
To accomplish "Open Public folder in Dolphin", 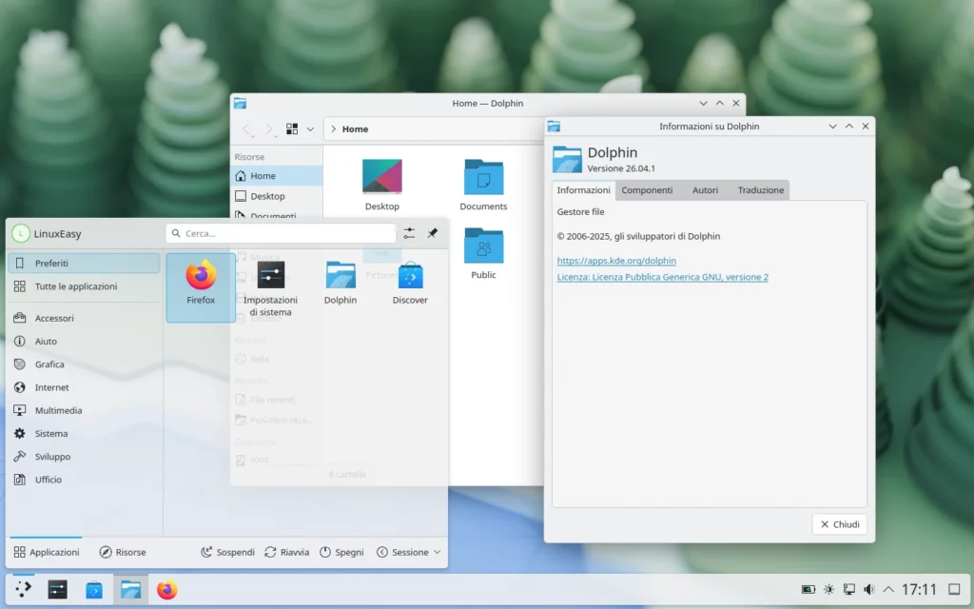I will coord(483,253).
